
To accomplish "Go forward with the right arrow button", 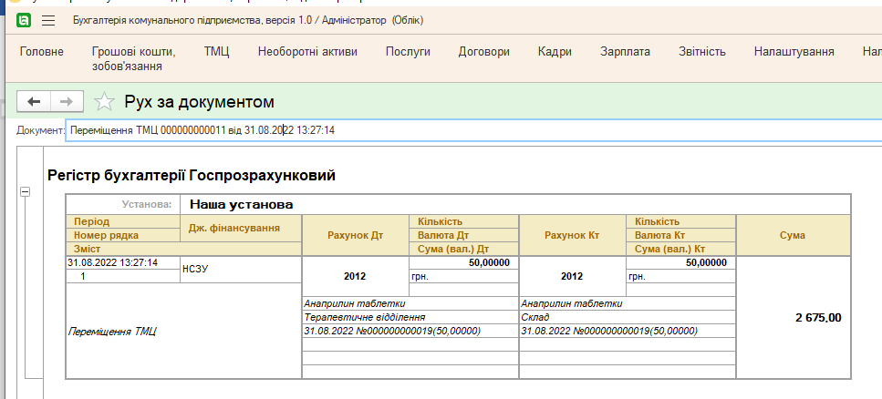I will pyautogui.click(x=67, y=101).
